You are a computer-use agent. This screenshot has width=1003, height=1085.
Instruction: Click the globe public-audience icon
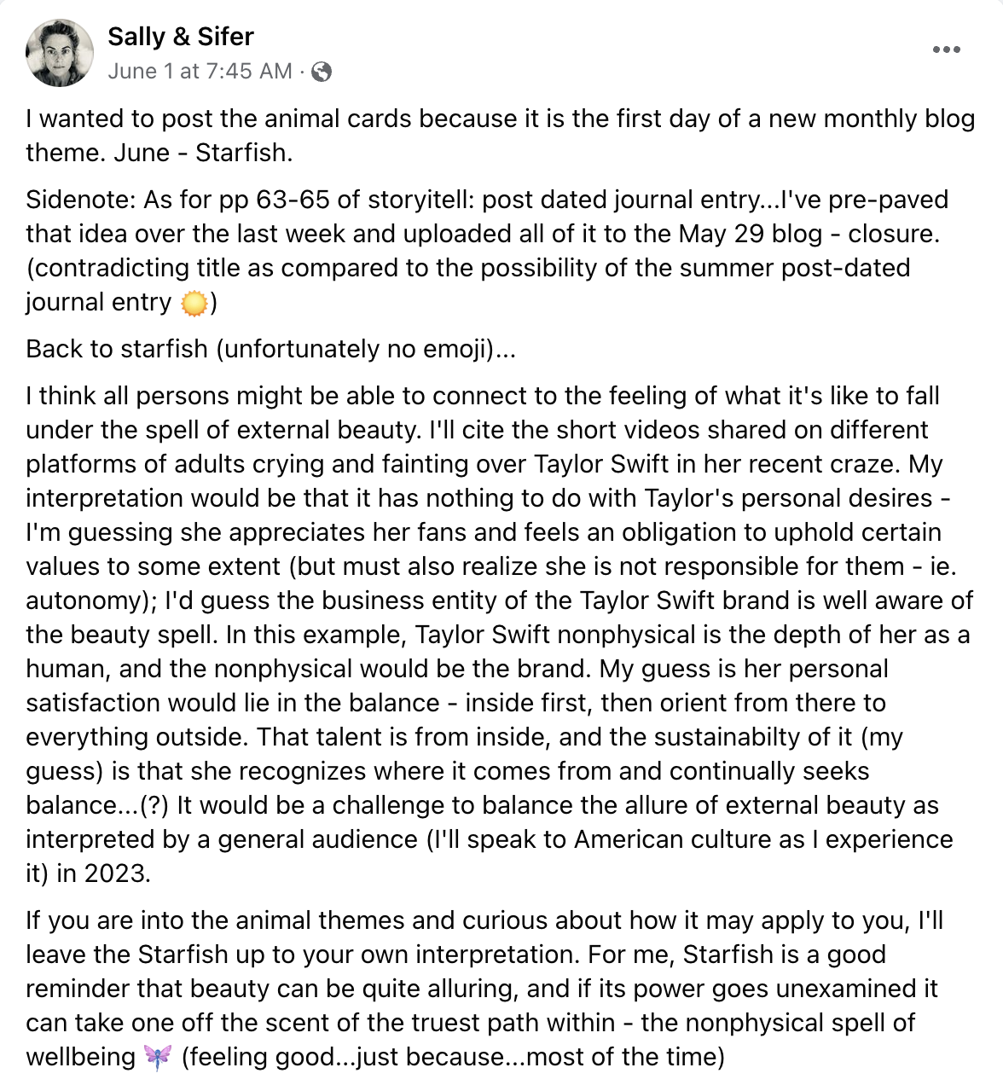[x=322, y=73]
